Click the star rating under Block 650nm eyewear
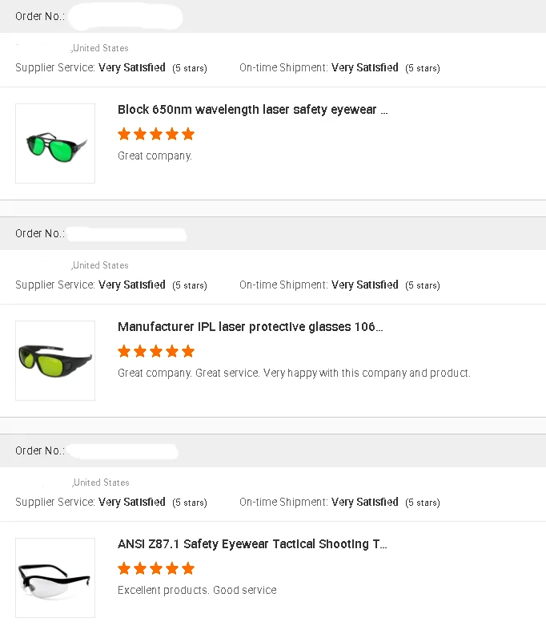 (x=156, y=134)
